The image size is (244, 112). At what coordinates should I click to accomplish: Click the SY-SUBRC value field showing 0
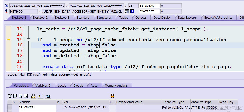pyautogui.click(x=171, y=6)
